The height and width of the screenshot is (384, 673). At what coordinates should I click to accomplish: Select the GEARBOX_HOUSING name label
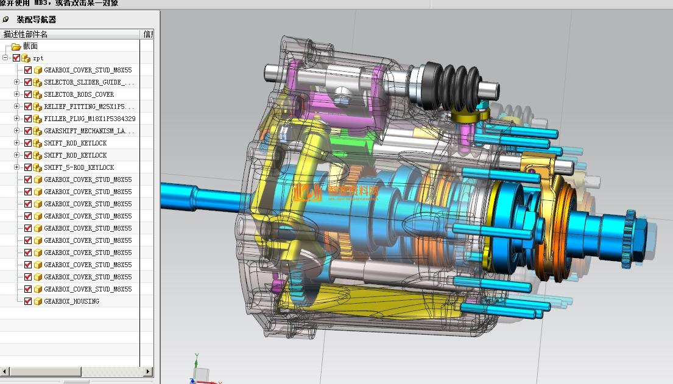point(71,301)
